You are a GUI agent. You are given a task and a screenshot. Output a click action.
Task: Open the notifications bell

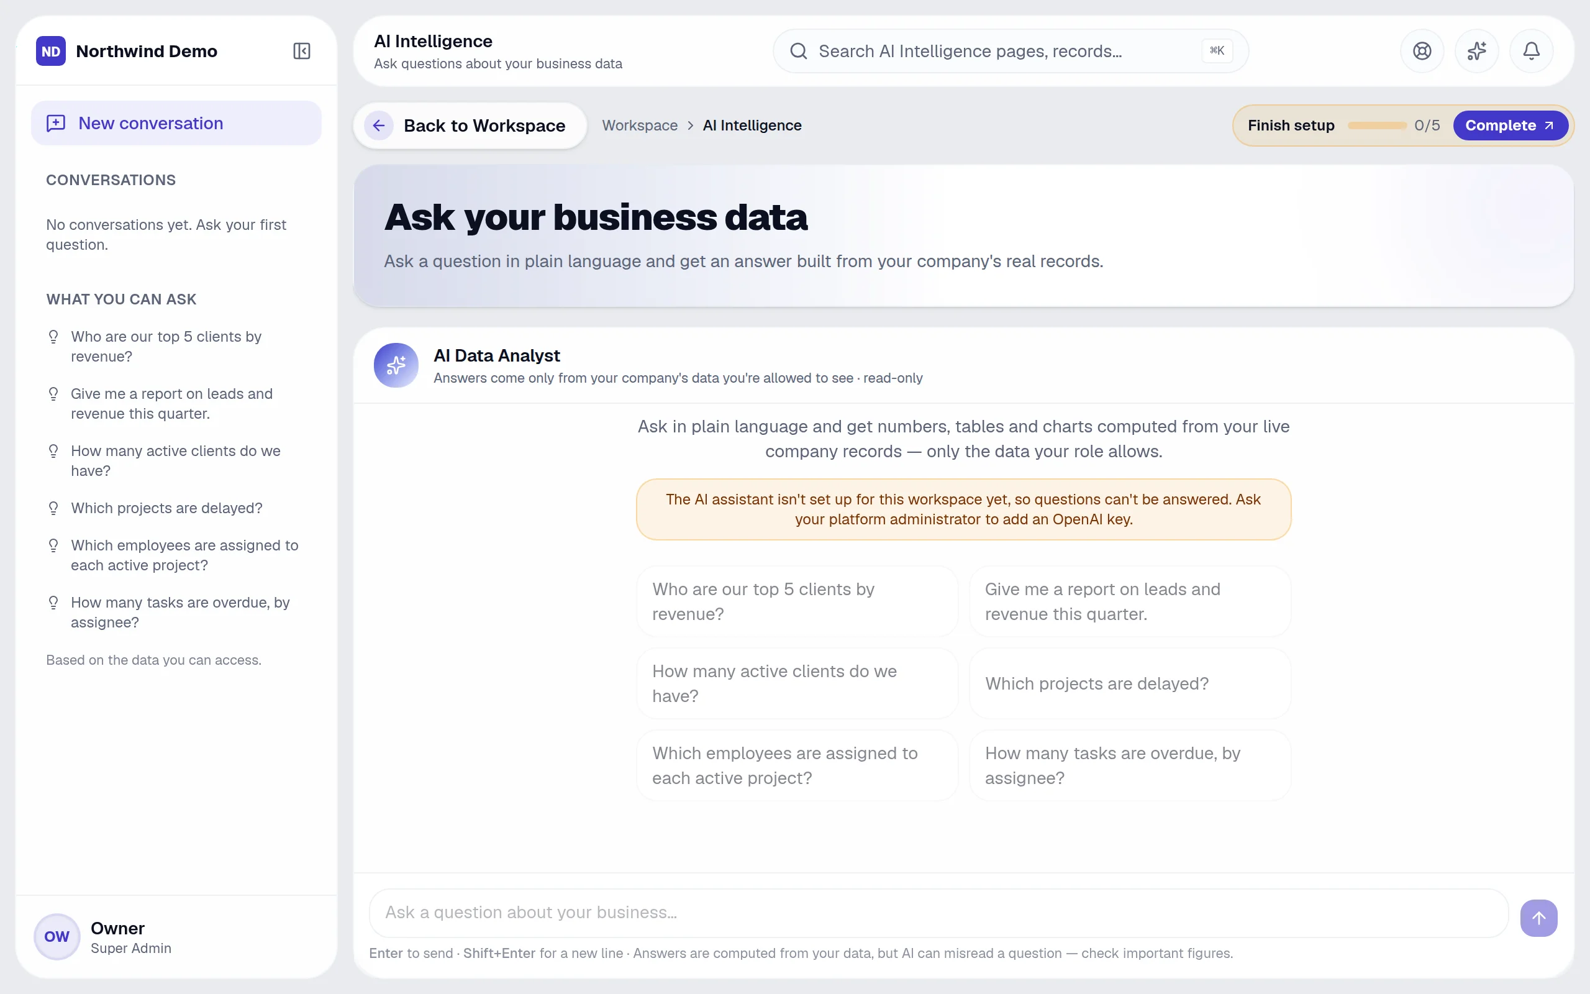[1531, 50]
